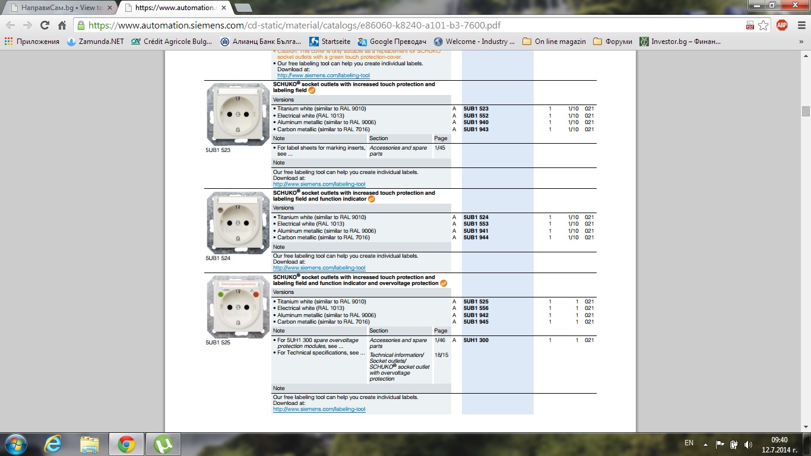Image resolution: width=811 pixels, height=456 pixels.
Task: Click the browser back arrow
Action: click(11, 25)
